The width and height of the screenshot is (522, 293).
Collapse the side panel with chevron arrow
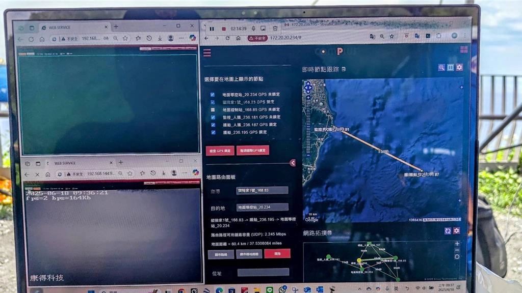[293, 163]
